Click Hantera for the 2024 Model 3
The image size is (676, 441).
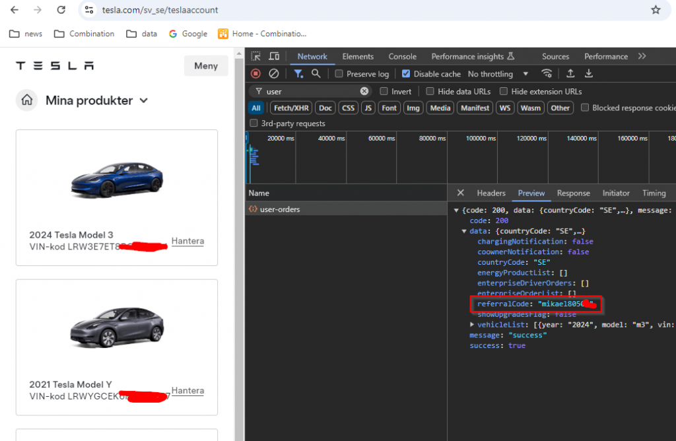187,241
